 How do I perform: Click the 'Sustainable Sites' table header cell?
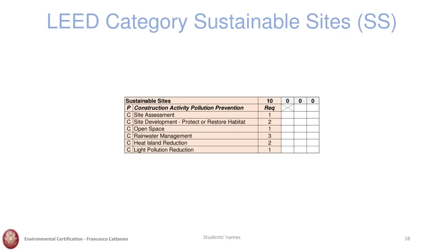click(x=148, y=101)
